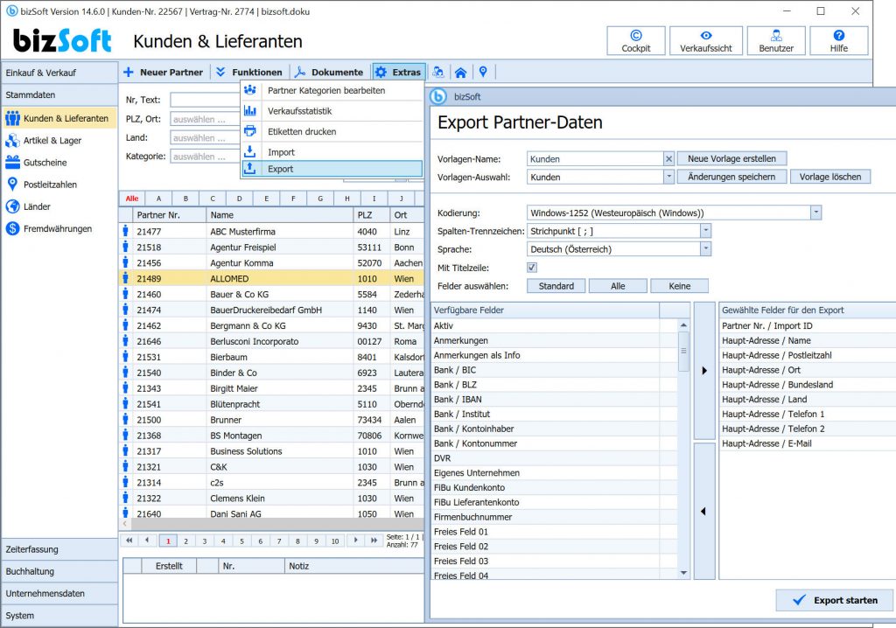Select letter filter tab C

pyautogui.click(x=213, y=199)
